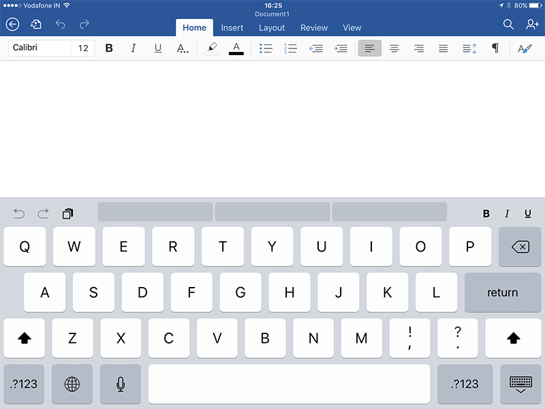Toggle paragraph marks display
Viewport: 545px width, 409px height.
click(495, 48)
